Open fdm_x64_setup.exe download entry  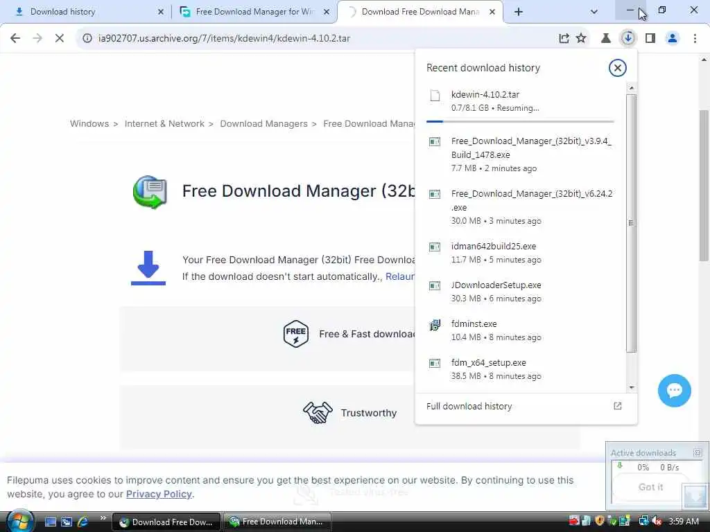pos(520,369)
